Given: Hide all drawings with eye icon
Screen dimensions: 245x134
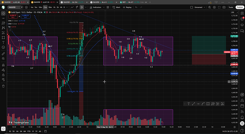Looking at the screenshot, I should pyautogui.click(x=3, y=79).
